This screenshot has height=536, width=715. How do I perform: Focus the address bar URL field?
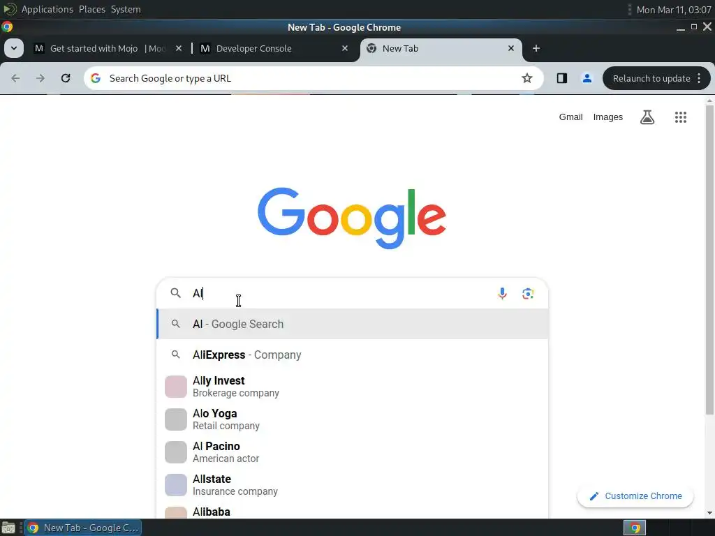click(x=312, y=78)
